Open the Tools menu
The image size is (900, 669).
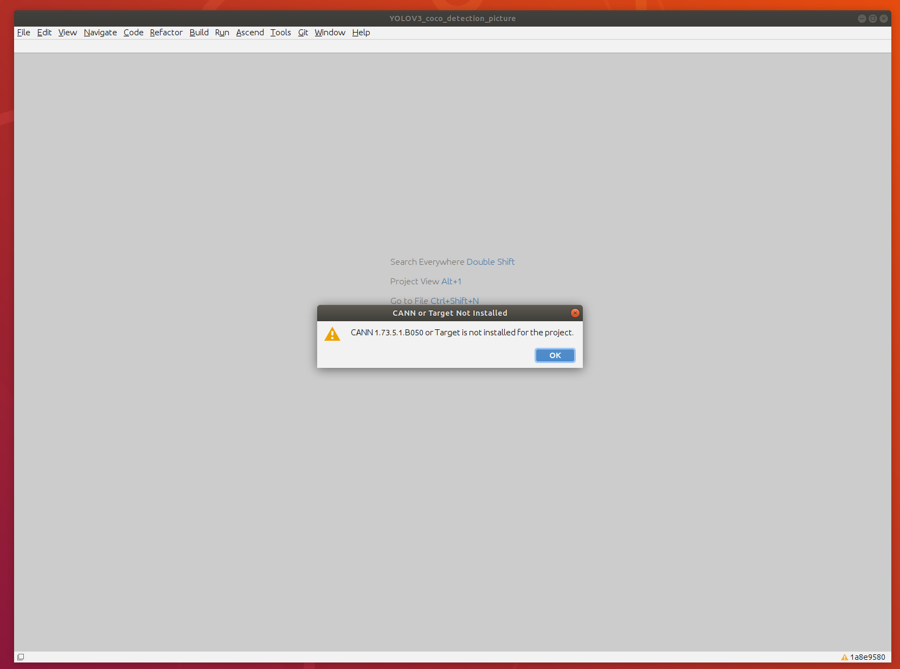[x=281, y=33]
